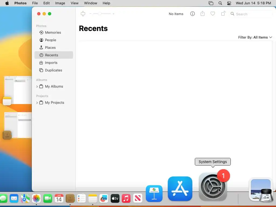Open the Edit menu
This screenshot has width=276, height=207.
pyautogui.click(x=46, y=3)
